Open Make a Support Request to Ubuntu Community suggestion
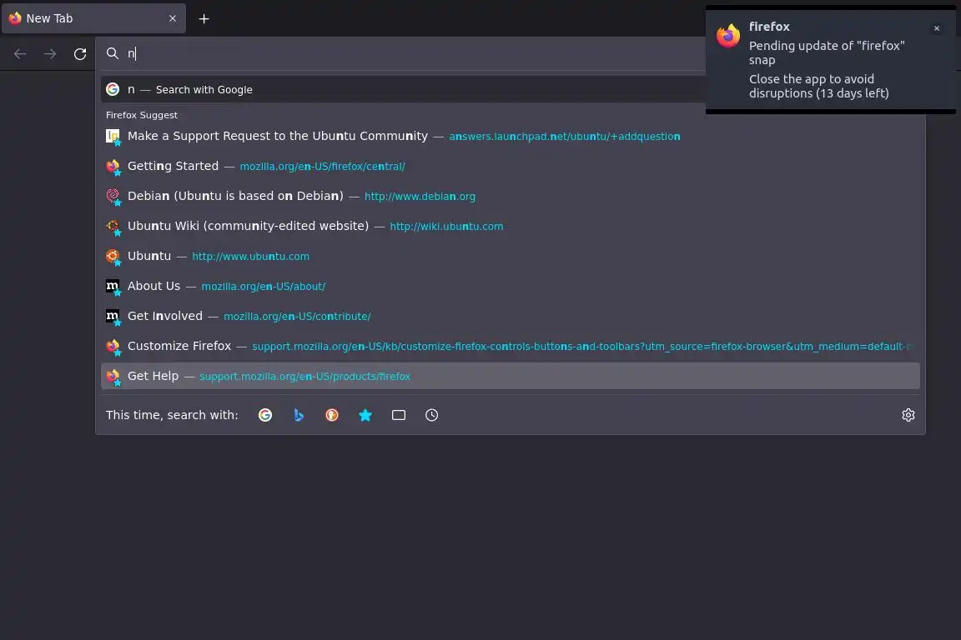This screenshot has height=640, width=961. [x=511, y=136]
